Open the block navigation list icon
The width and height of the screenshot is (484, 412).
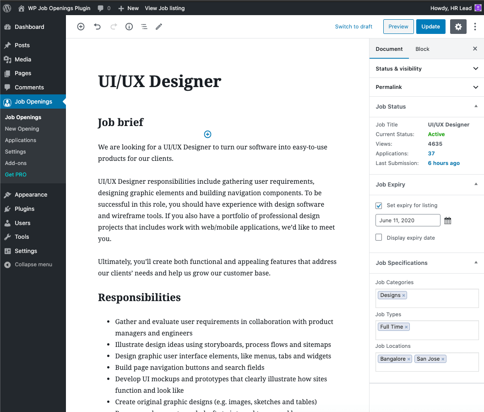(144, 27)
